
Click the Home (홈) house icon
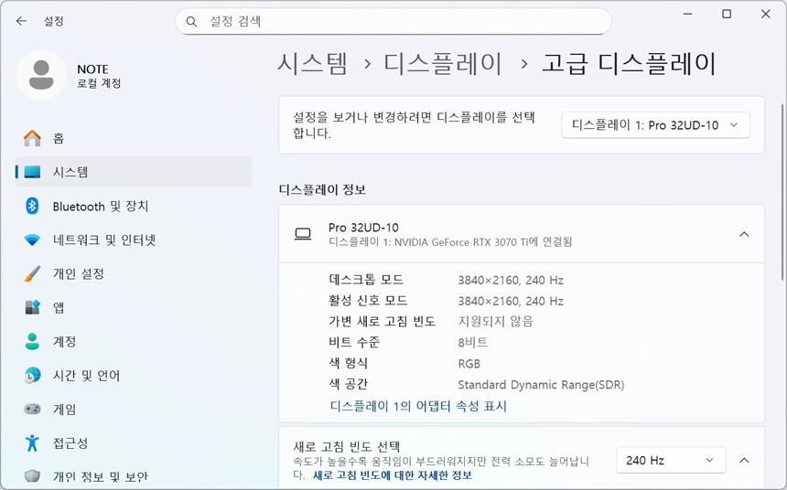32,138
